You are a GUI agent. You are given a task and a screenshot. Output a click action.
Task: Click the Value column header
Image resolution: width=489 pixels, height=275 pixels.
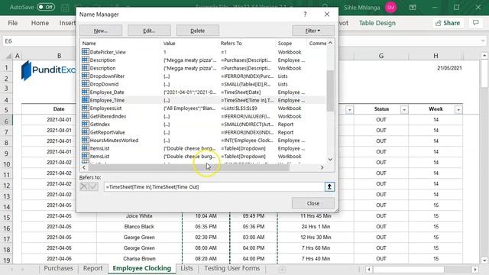190,44
